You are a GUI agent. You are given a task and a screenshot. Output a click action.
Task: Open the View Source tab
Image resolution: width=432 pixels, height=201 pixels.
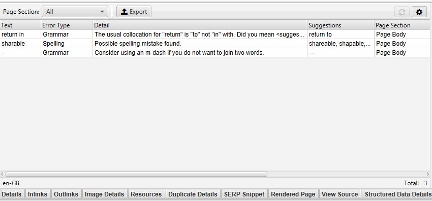[x=340, y=194]
